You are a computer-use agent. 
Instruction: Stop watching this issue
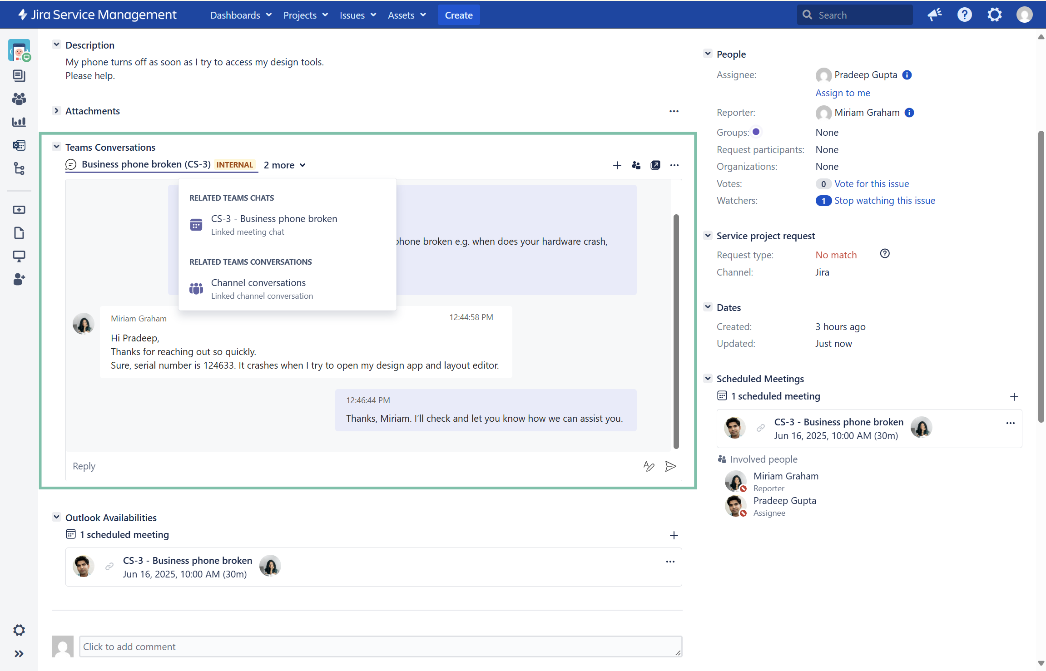pos(884,201)
